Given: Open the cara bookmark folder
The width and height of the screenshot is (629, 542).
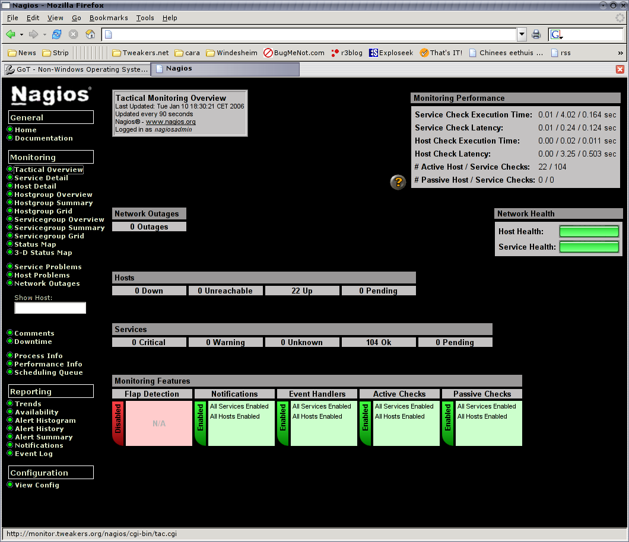Looking at the screenshot, I should pos(188,53).
